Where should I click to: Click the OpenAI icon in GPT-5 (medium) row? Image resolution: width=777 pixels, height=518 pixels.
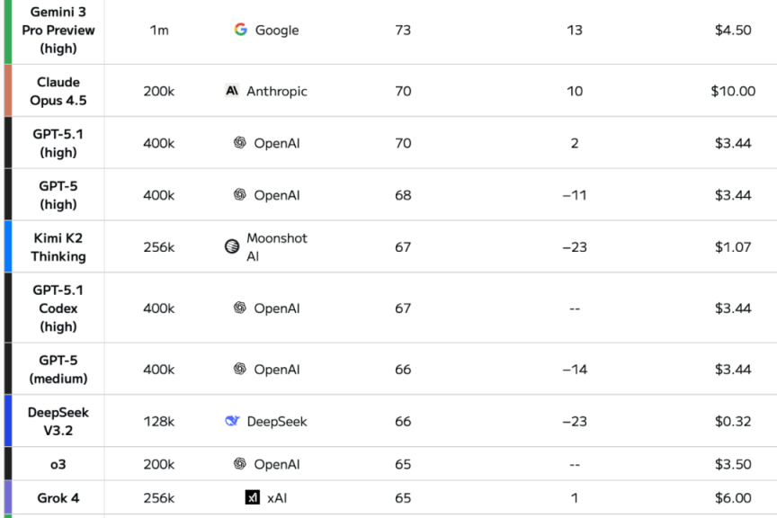[239, 369]
